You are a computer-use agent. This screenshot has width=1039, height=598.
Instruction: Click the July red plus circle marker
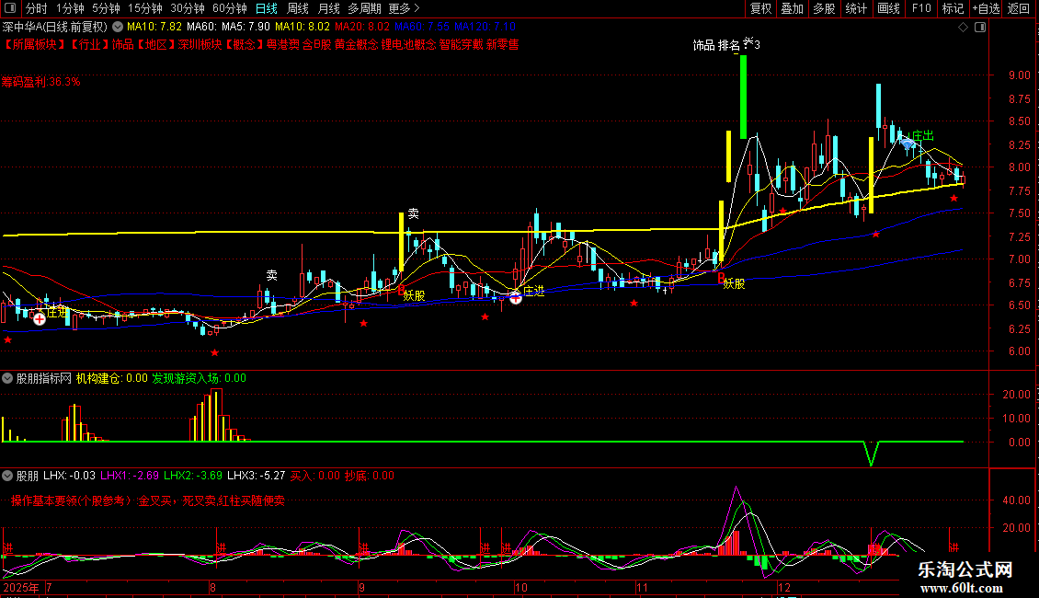click(40, 319)
